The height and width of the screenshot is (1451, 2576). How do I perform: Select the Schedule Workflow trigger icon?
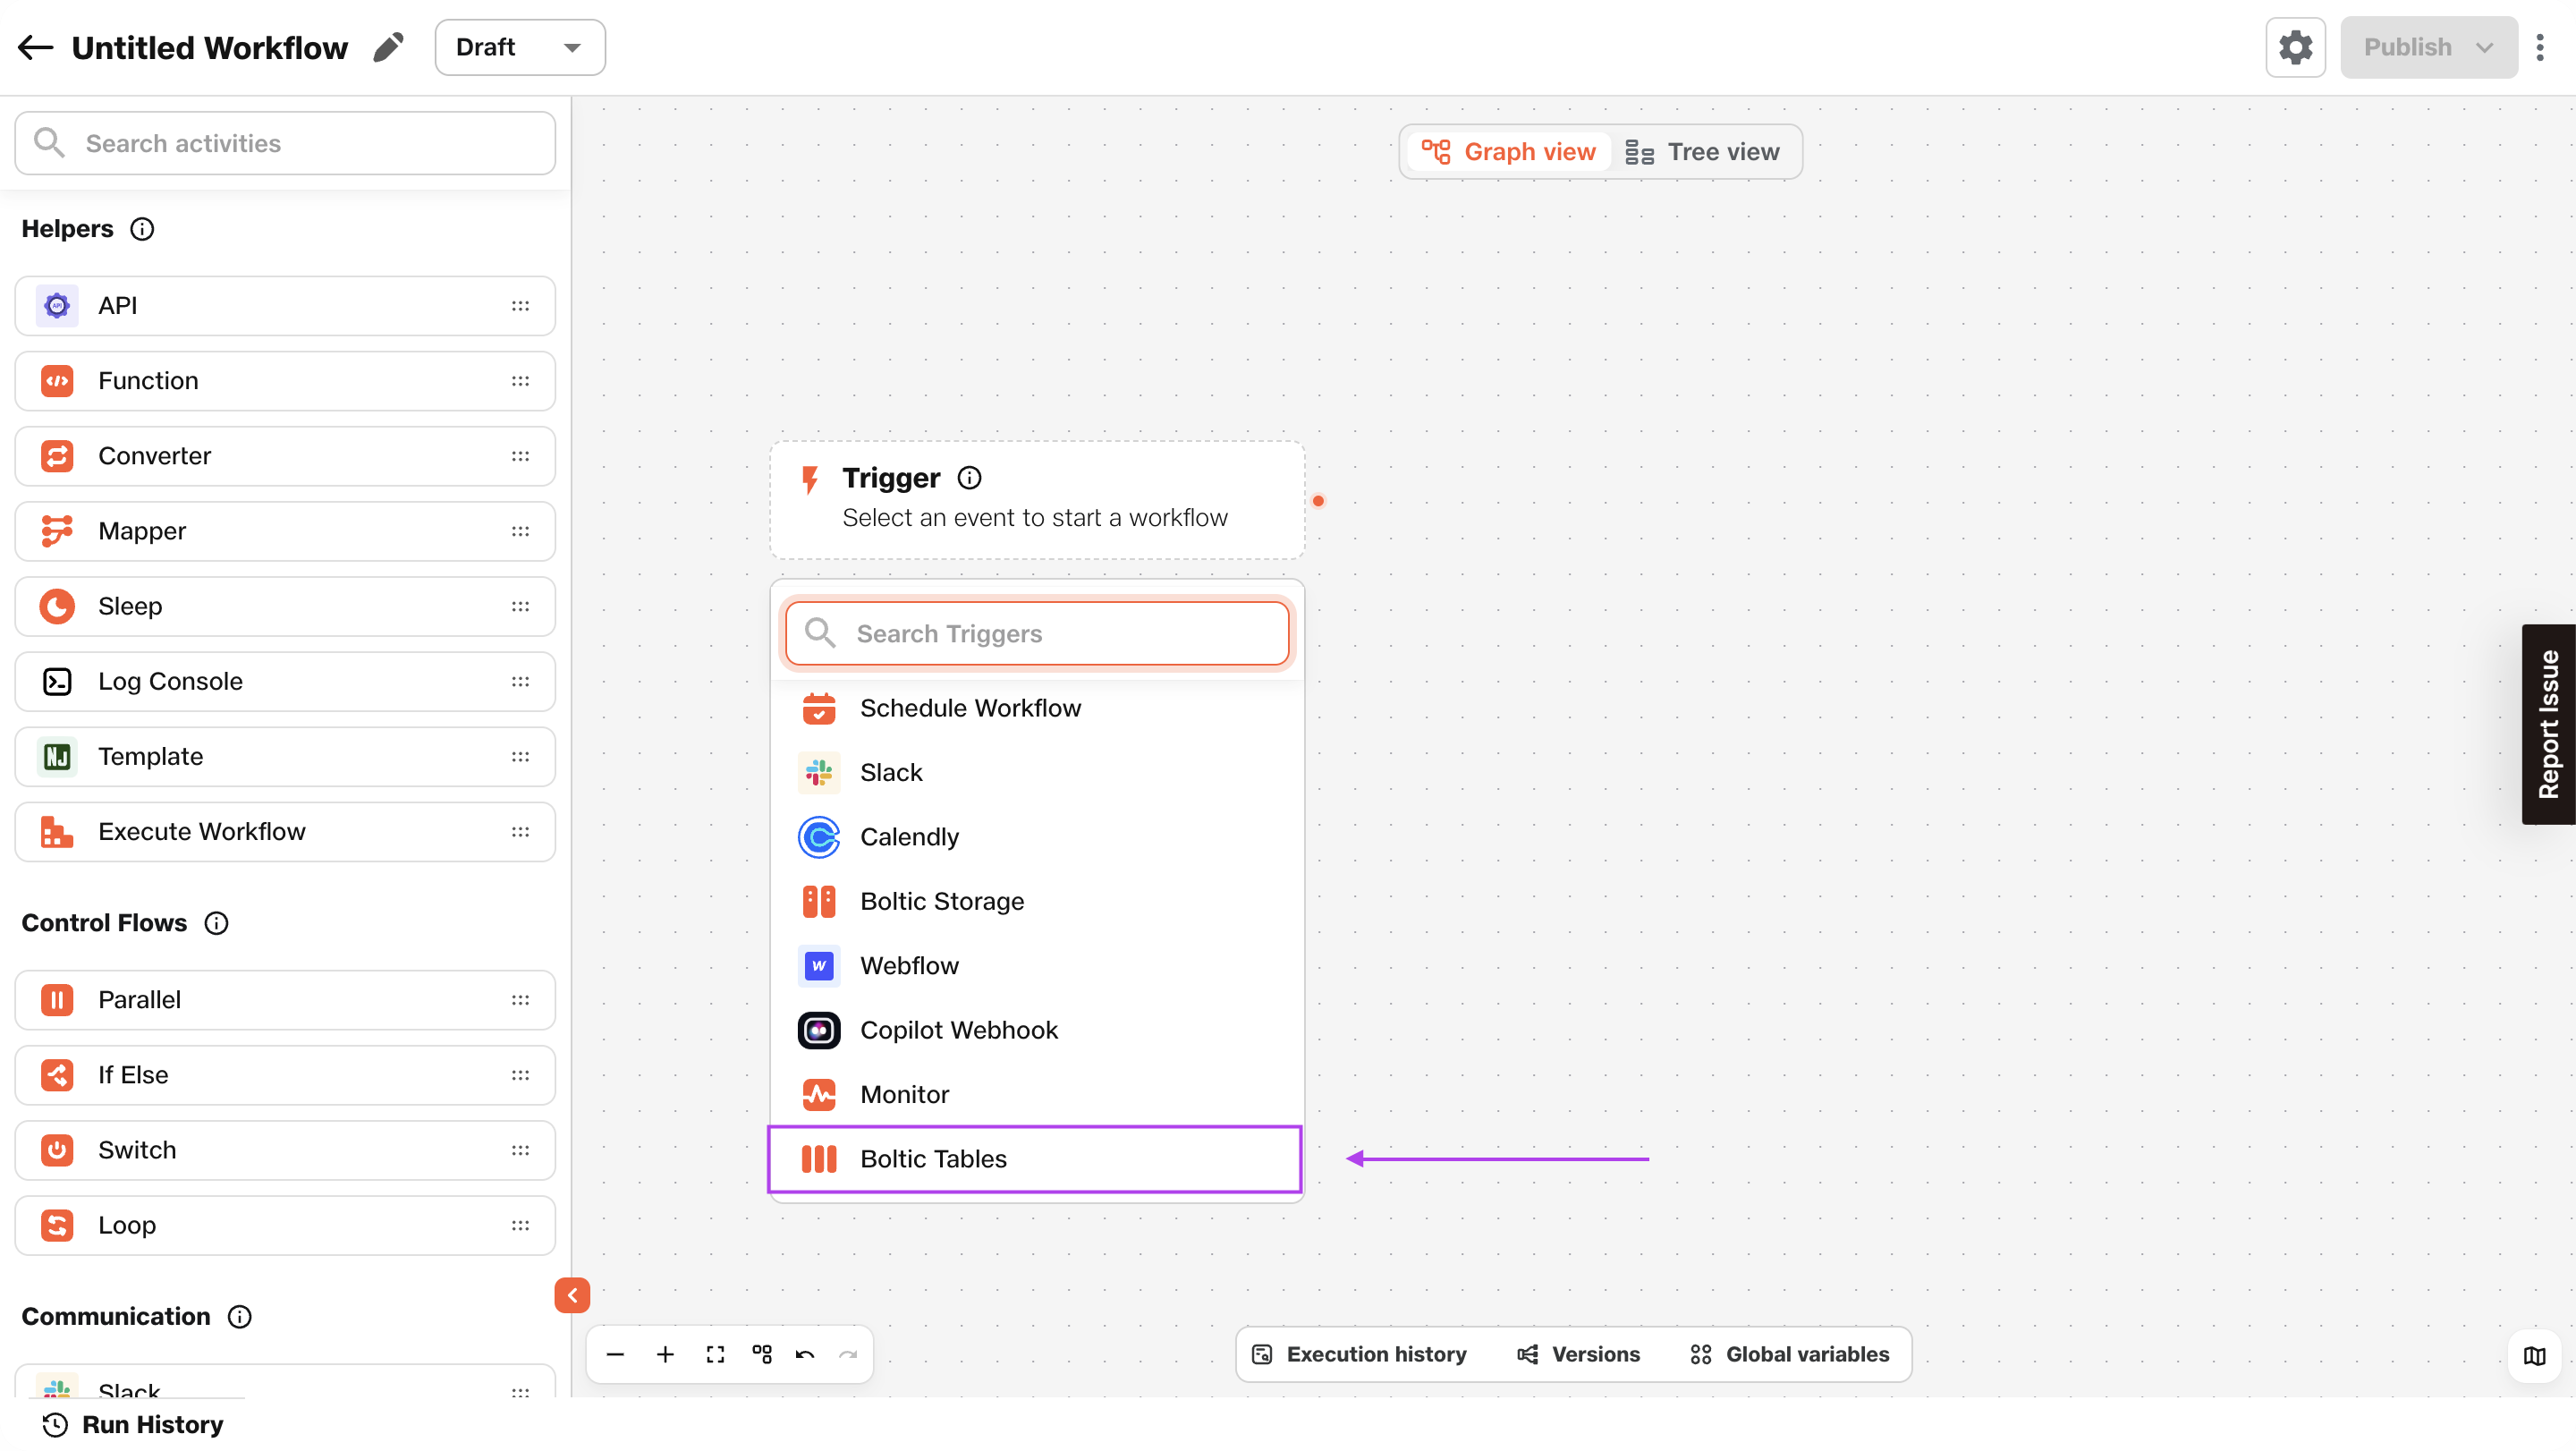818,708
